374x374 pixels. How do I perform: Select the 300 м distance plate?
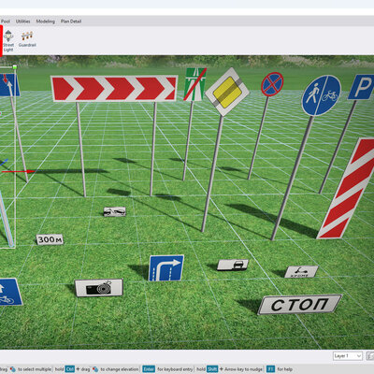pos(50,239)
